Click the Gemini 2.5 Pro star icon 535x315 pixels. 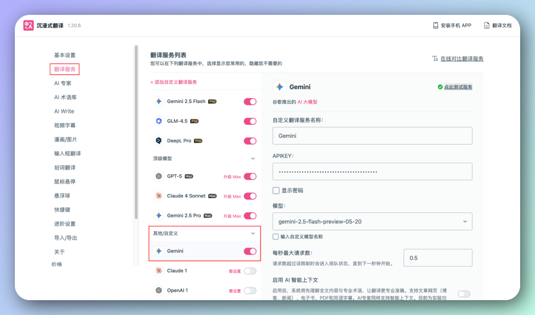pos(159,215)
